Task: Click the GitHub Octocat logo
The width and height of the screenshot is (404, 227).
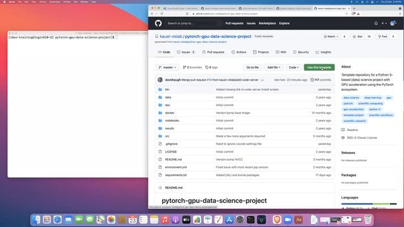Action: pos(158,23)
